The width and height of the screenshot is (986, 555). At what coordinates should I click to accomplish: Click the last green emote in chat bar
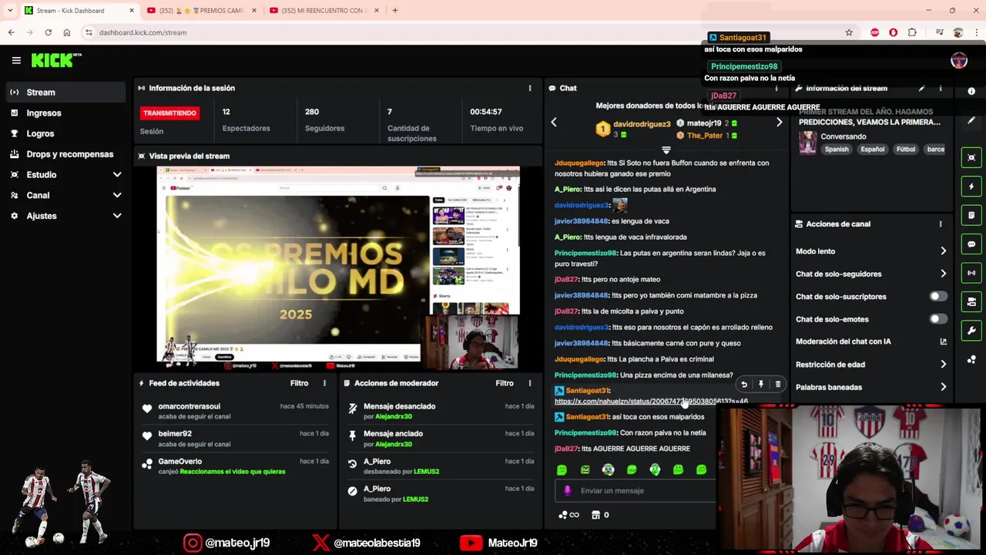tap(701, 469)
